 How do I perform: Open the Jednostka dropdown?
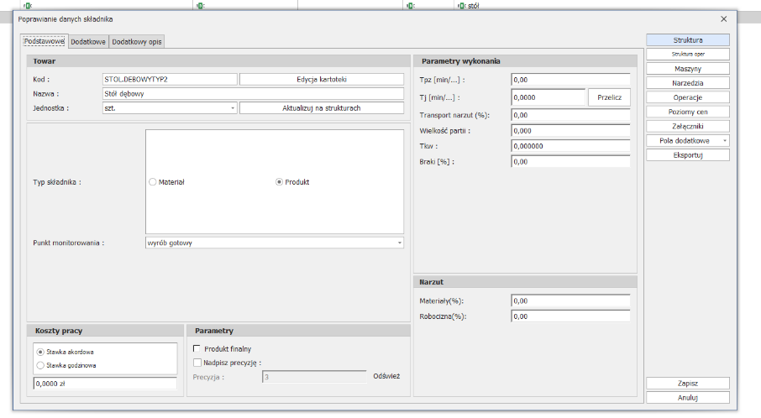coord(233,108)
